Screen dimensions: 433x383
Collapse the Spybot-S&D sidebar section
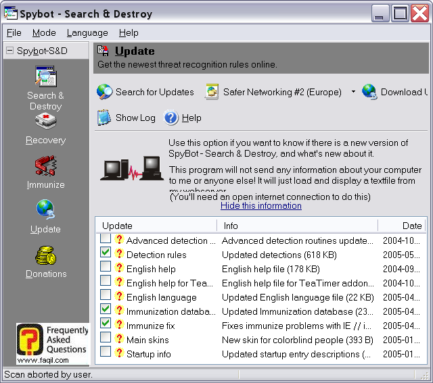click(x=9, y=51)
